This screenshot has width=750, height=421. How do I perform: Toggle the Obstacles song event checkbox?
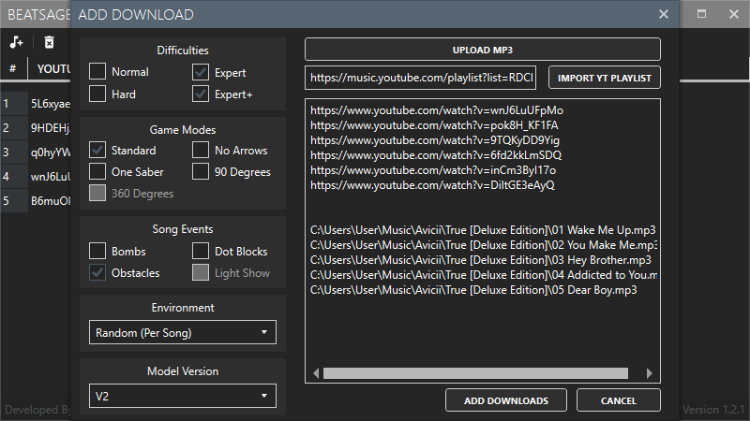click(97, 272)
